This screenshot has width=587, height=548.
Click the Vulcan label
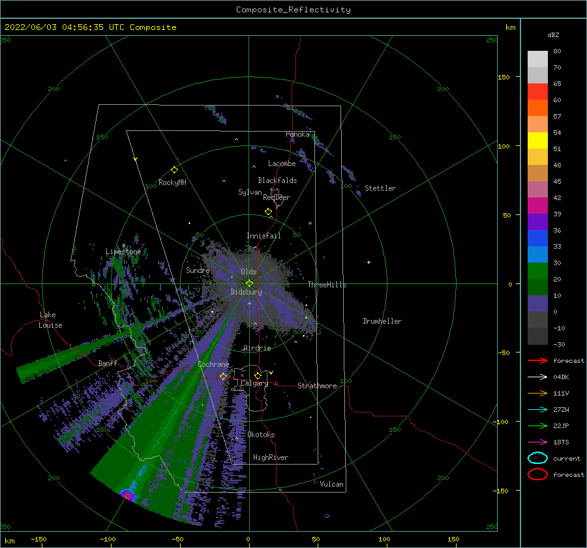[332, 484]
